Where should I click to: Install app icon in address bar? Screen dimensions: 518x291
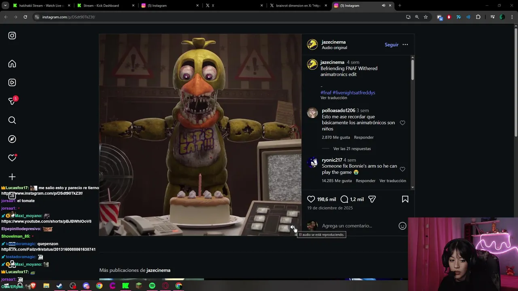point(408,17)
